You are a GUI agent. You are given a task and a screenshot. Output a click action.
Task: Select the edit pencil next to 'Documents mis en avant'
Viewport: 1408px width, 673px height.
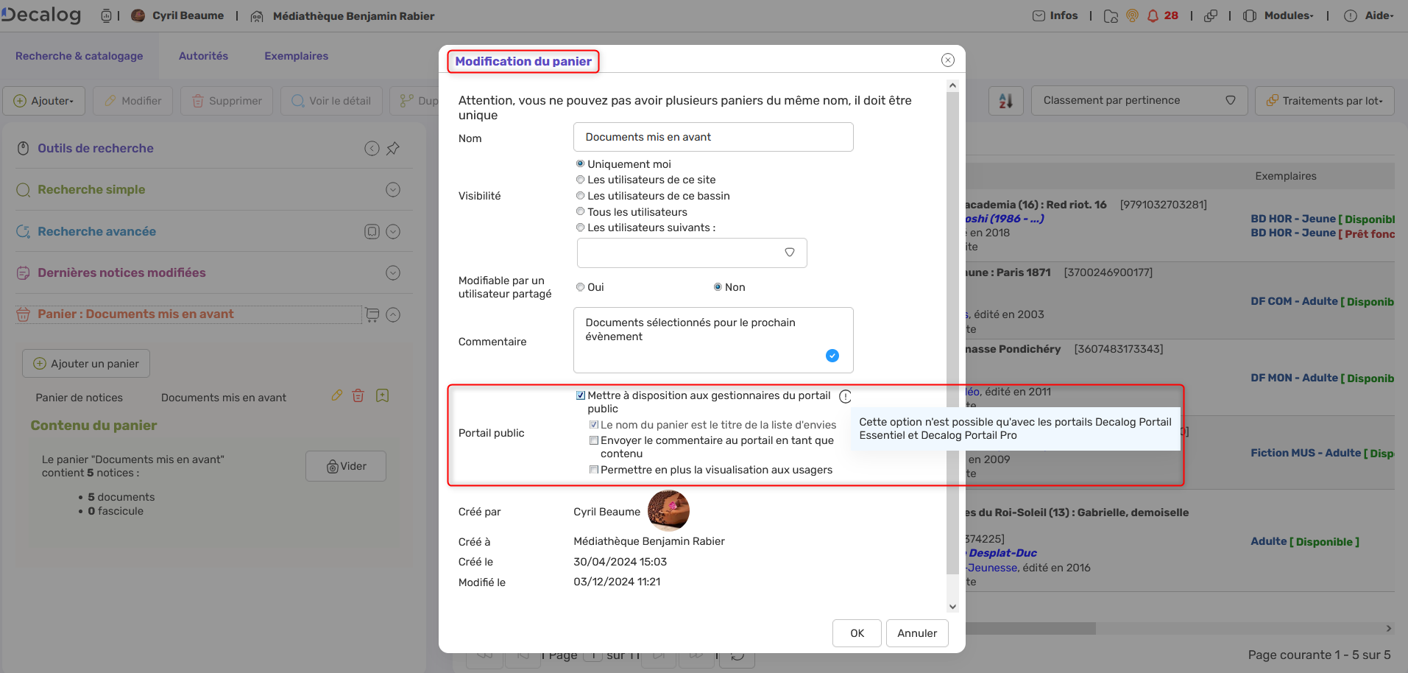337,395
